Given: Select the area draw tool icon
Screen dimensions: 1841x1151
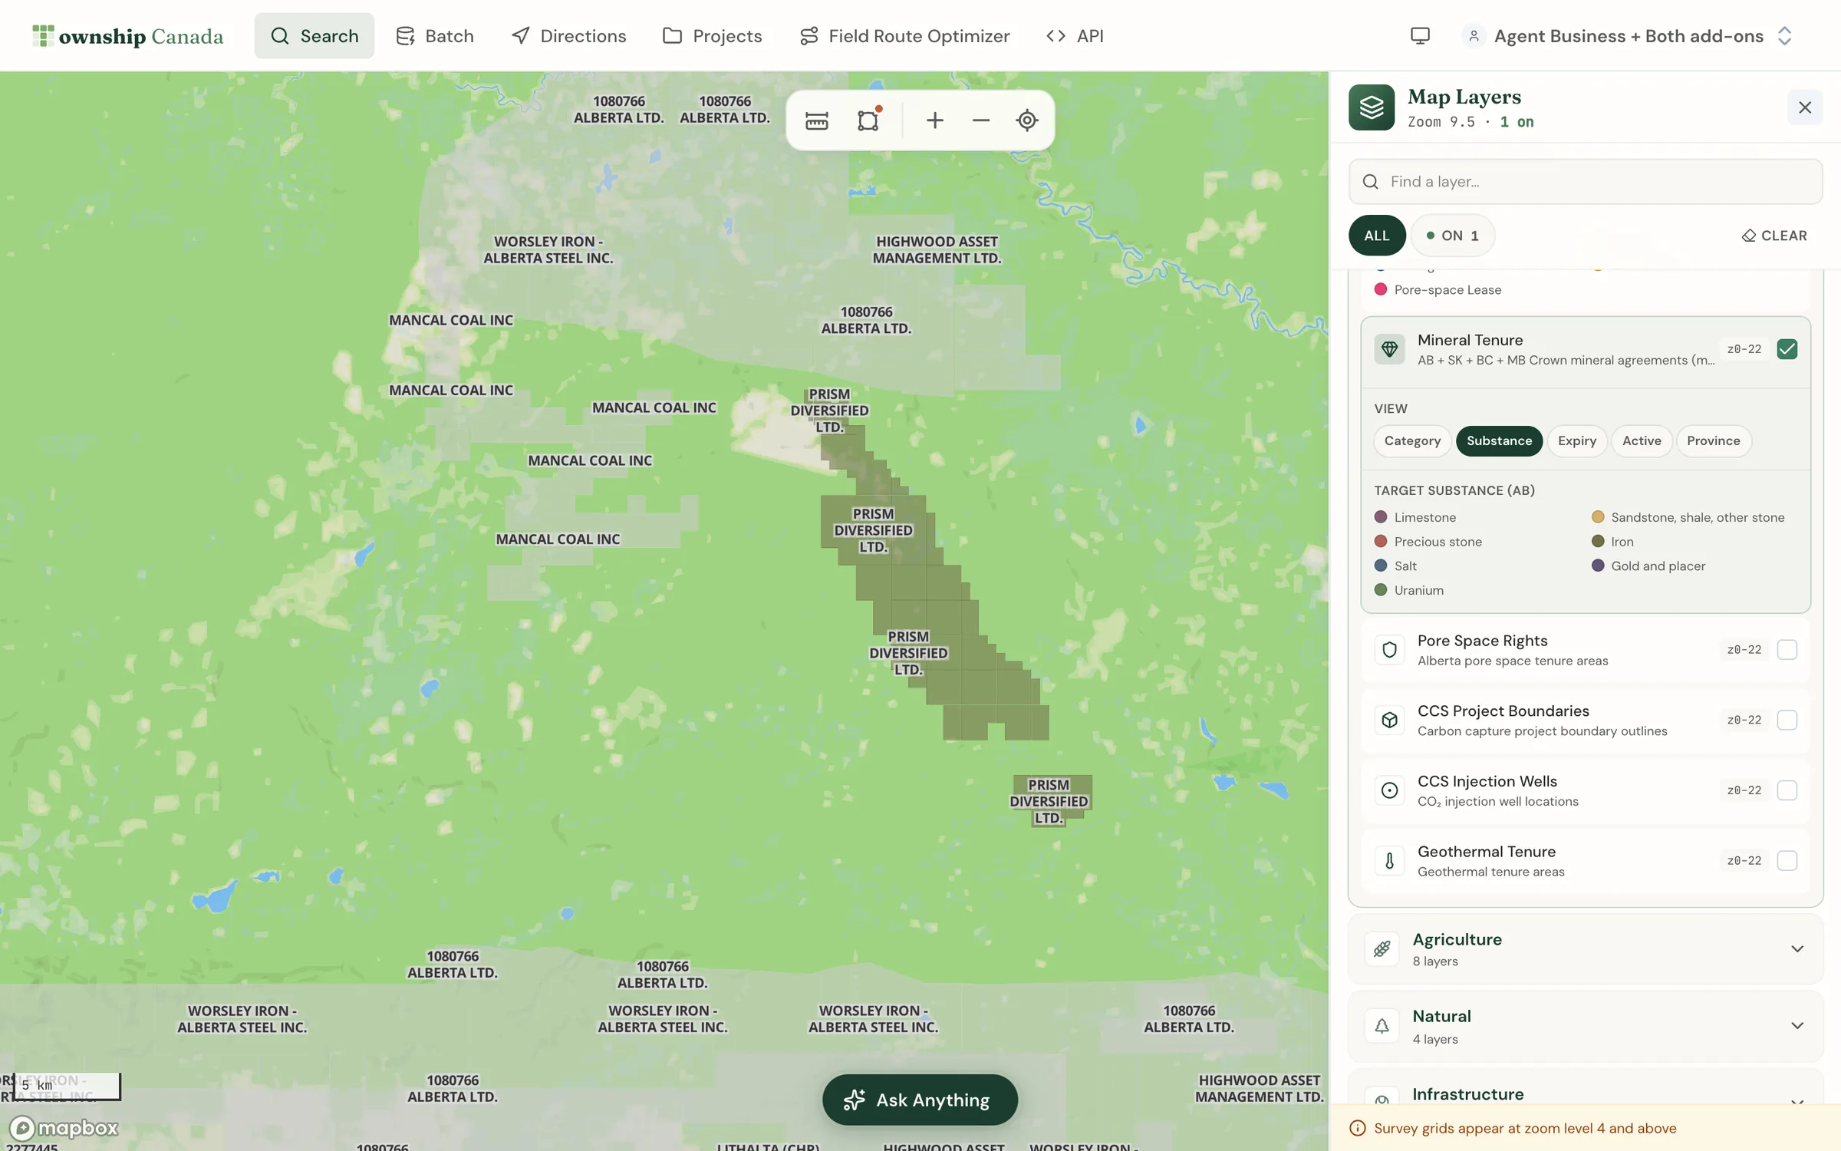Looking at the screenshot, I should click(x=868, y=120).
